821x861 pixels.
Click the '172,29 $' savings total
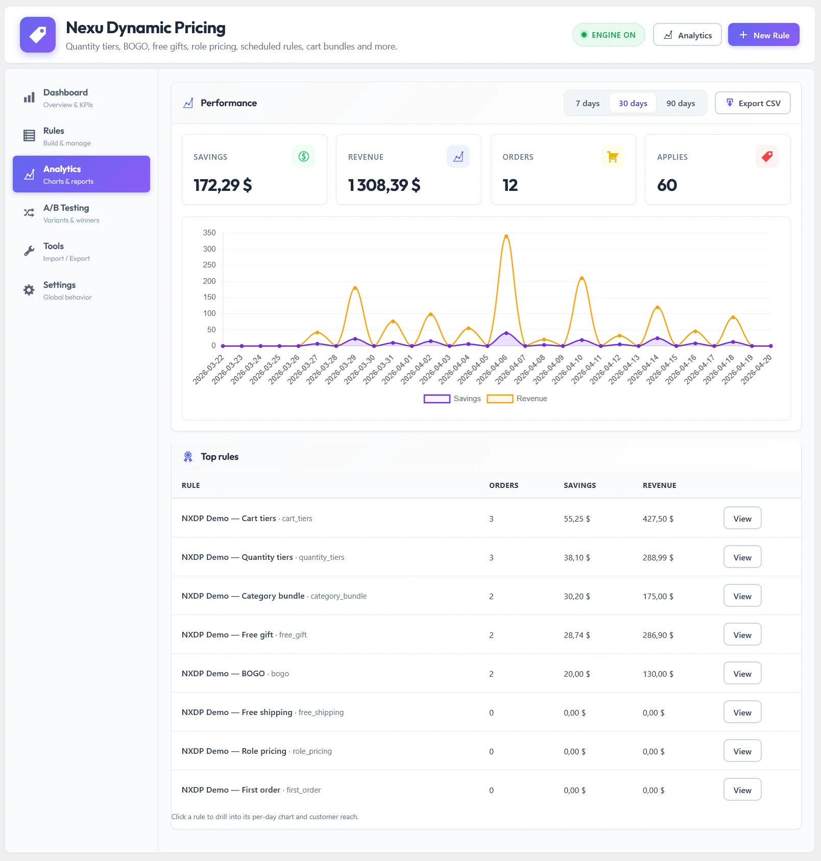[x=222, y=185]
